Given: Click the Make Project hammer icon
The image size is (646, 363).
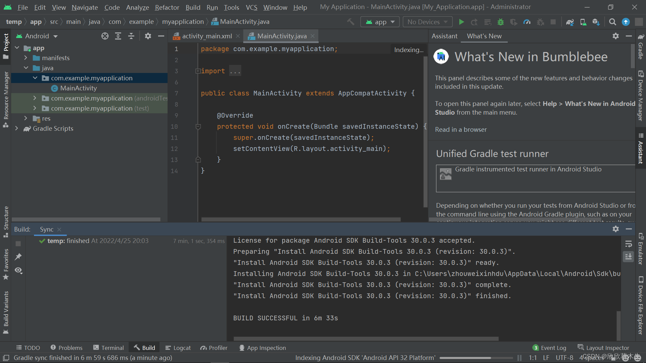Looking at the screenshot, I should [x=351, y=22].
